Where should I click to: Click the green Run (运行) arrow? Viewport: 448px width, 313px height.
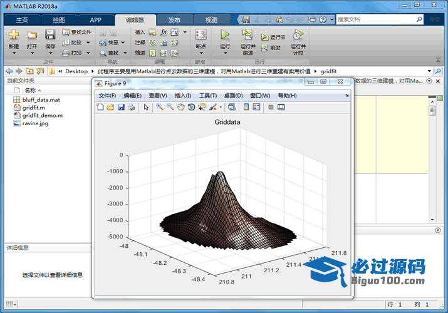[x=225, y=34]
